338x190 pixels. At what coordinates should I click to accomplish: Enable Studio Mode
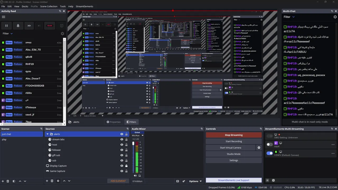pos(234,154)
